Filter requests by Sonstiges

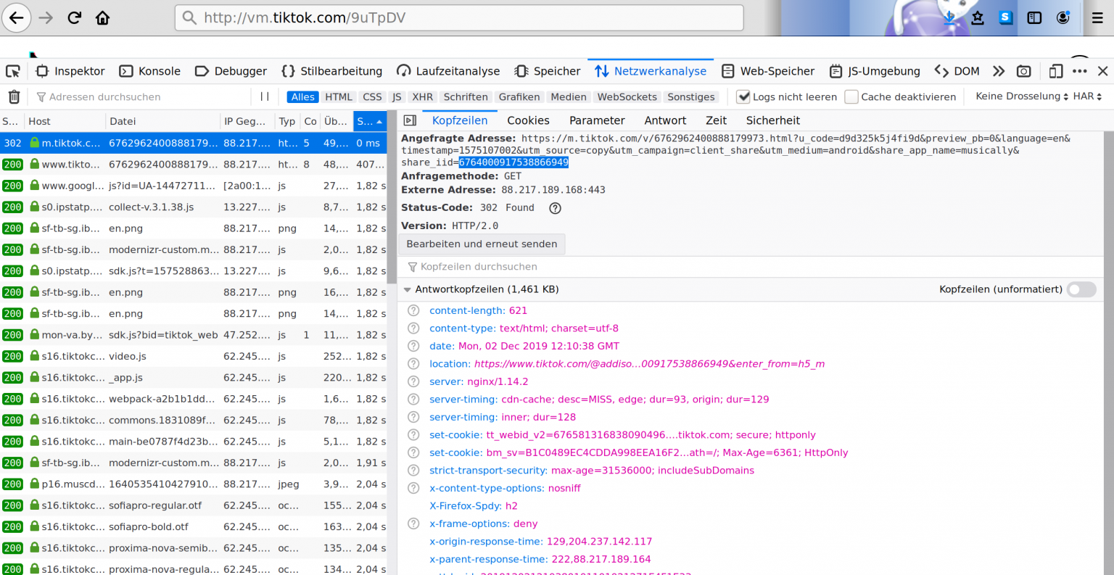pyautogui.click(x=691, y=97)
